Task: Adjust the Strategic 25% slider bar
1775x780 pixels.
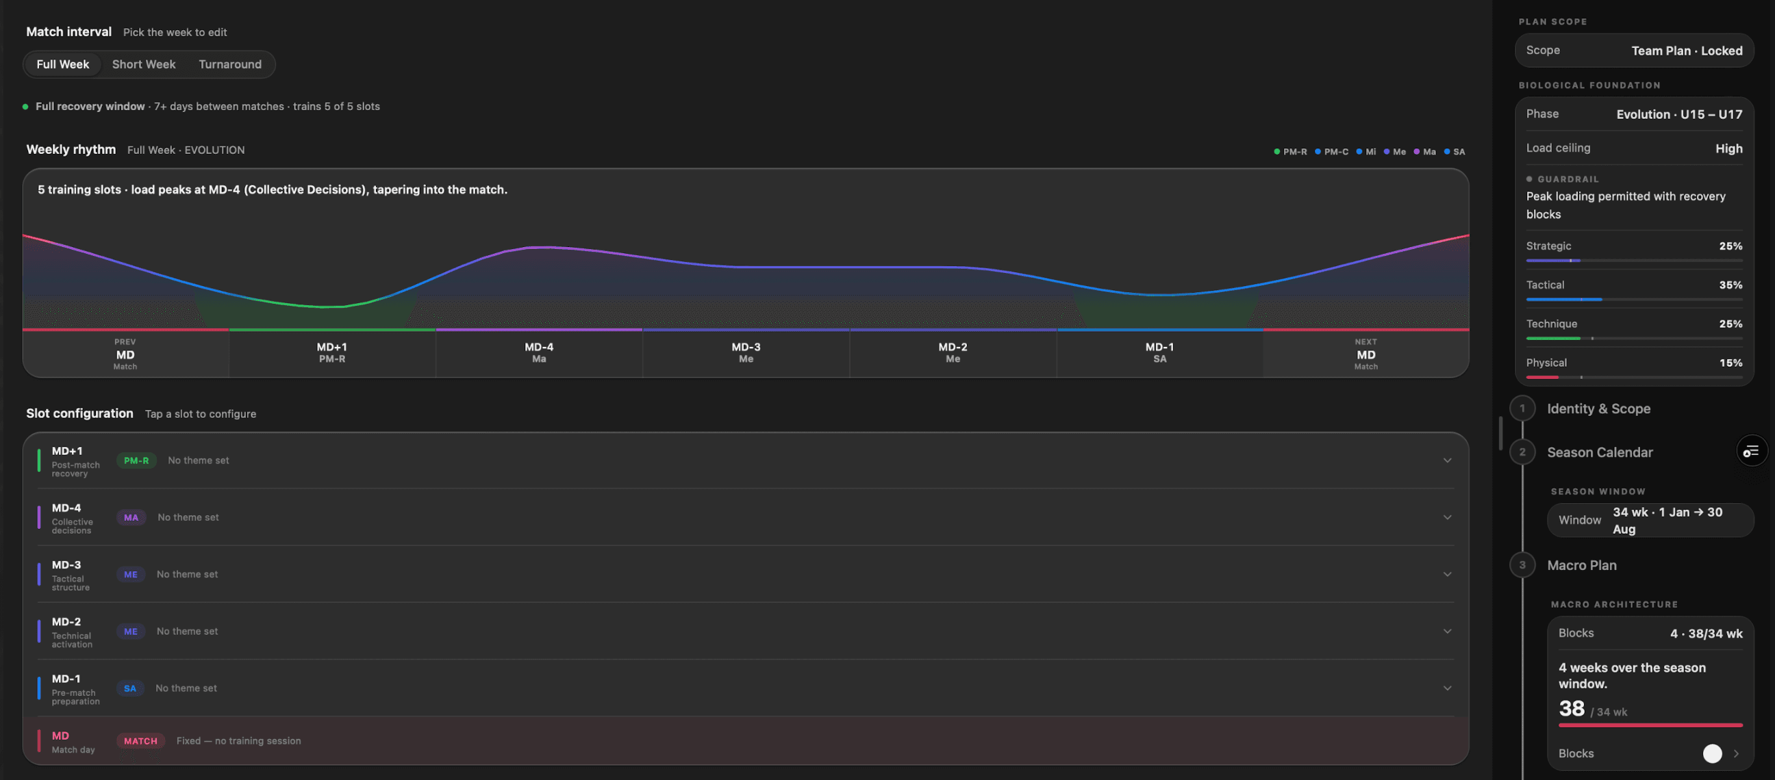Action: (1634, 261)
